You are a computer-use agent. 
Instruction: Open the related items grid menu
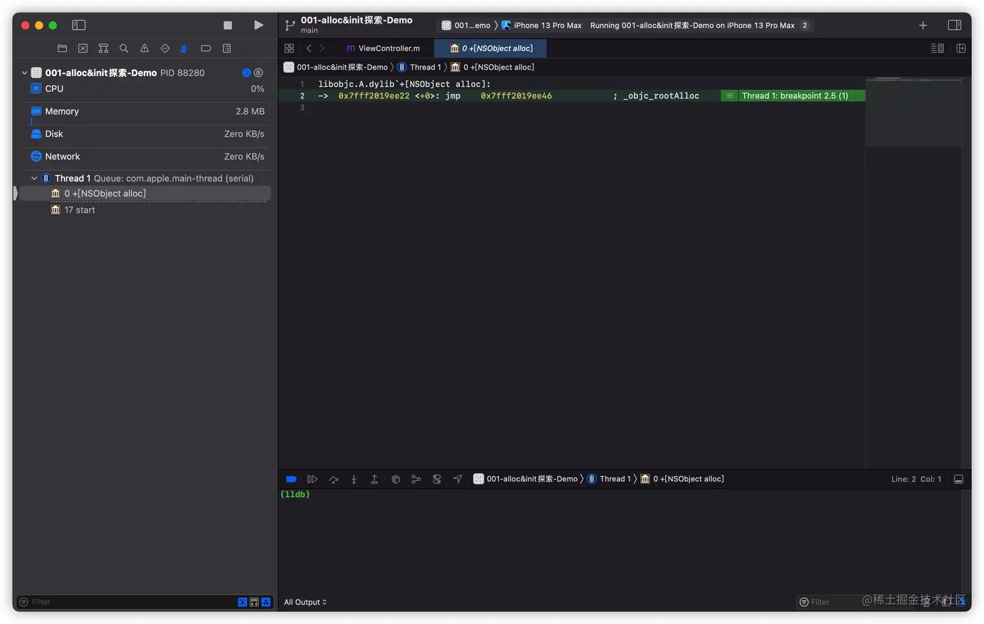290,48
